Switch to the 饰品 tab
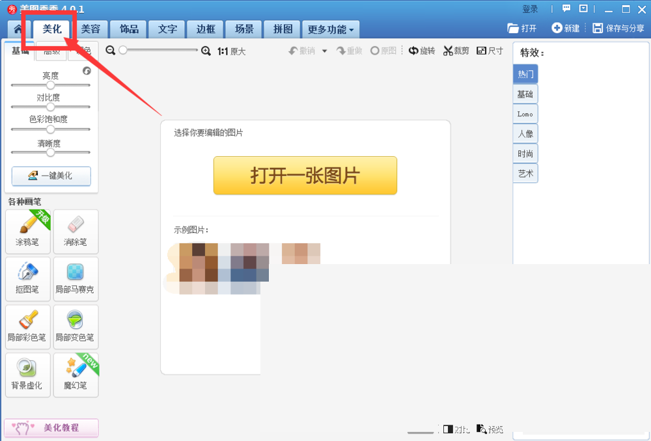 tap(129, 29)
